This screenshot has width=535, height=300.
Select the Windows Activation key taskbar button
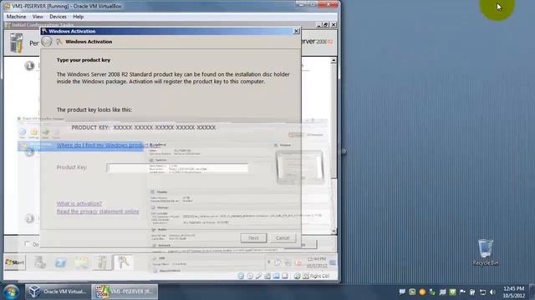(124, 262)
